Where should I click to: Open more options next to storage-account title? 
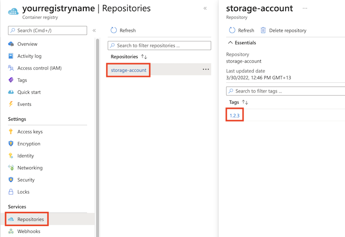click(x=305, y=8)
